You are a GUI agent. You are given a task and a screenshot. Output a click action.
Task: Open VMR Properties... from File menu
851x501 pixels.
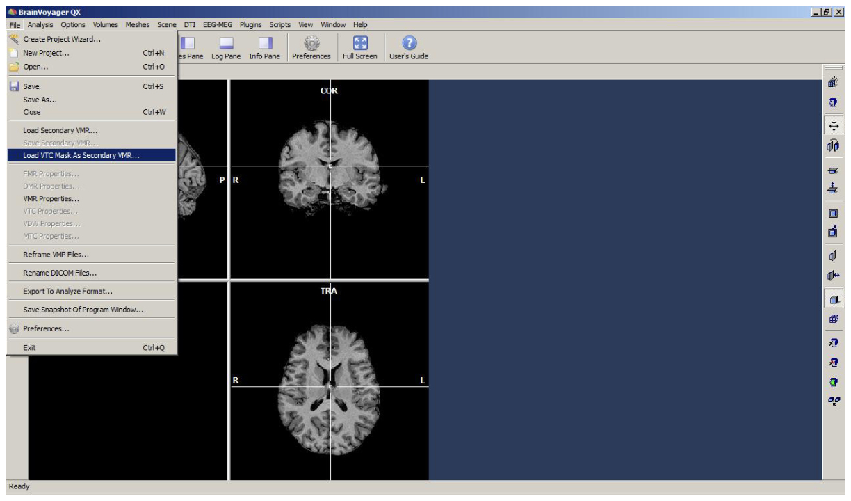(x=92, y=198)
